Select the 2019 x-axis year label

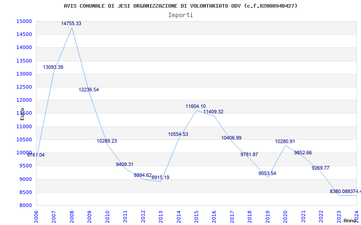pos(268,217)
